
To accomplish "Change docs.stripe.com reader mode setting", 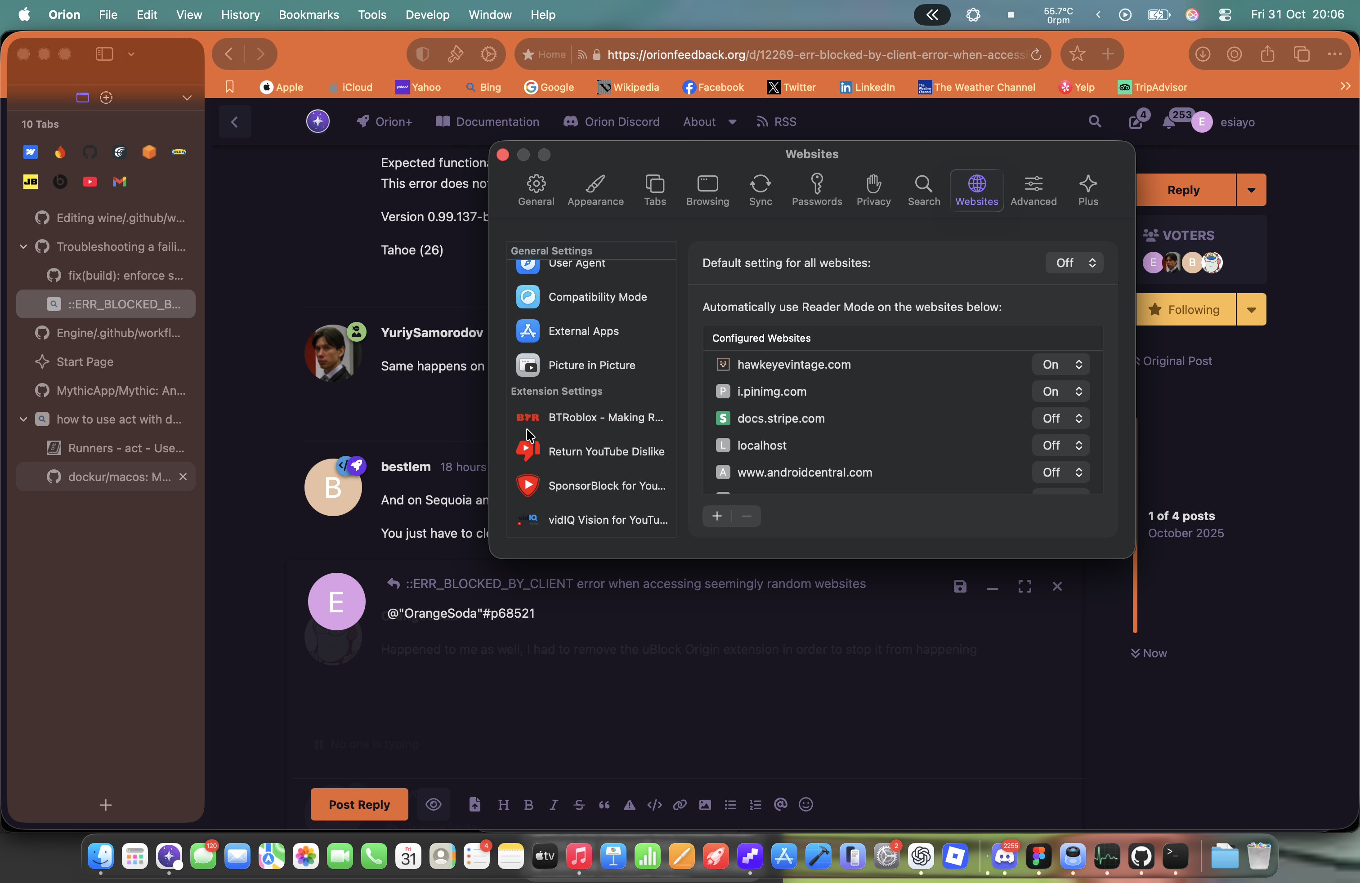I will pos(1060,419).
